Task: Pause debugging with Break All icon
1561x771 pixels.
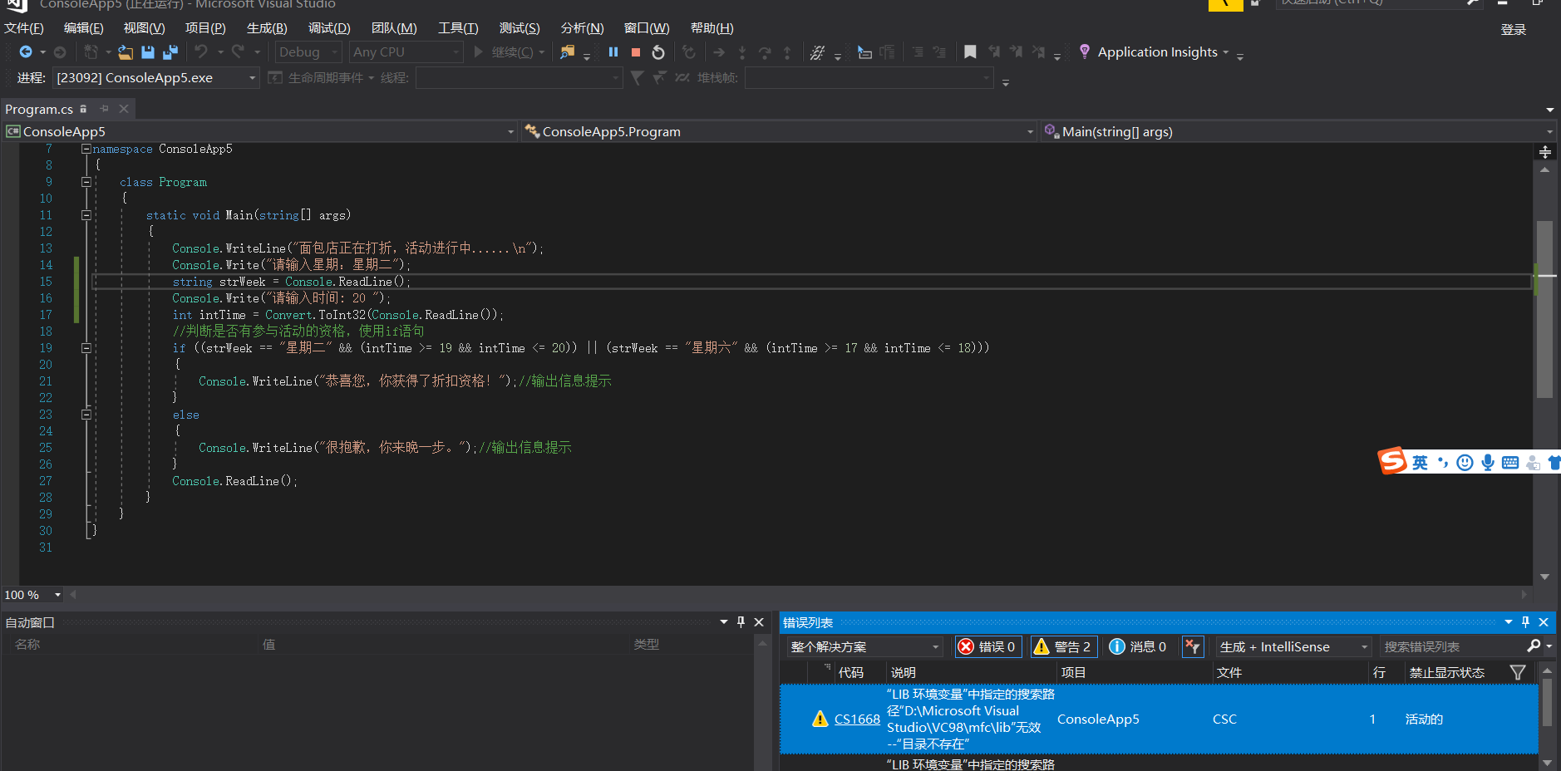Action: 613,52
